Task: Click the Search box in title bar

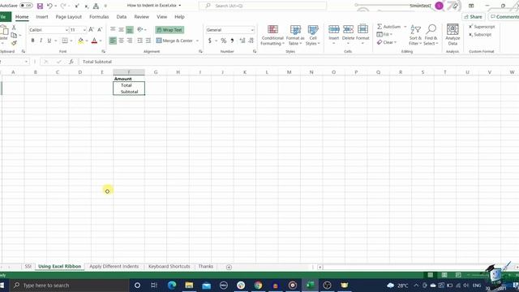Action: point(263,6)
